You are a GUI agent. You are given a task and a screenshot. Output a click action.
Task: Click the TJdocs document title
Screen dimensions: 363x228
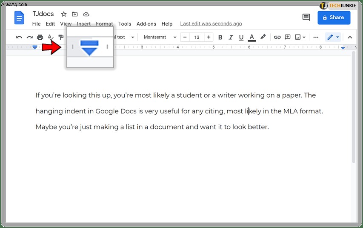pos(43,14)
